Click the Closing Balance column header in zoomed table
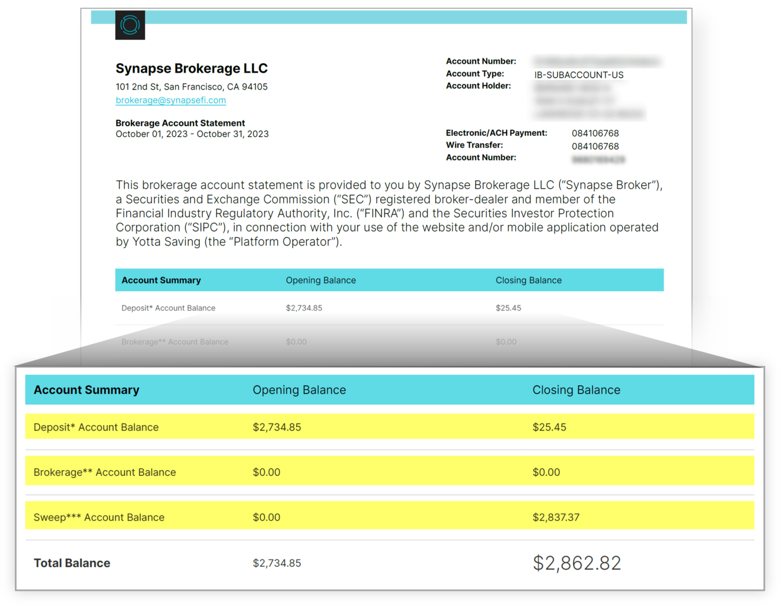 [x=576, y=390]
